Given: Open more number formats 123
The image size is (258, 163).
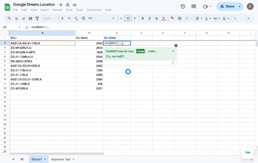Looking at the screenshot, I should coord(90,18).
